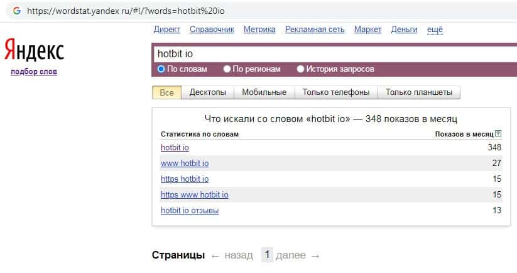
Task: Select the Все tab
Action: click(x=166, y=92)
